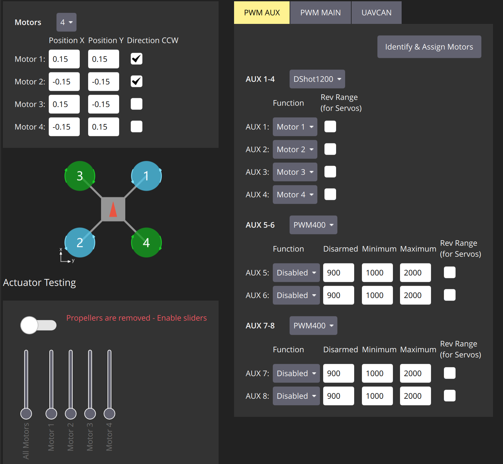Toggle Direction CCW checkbox for Motor 2
The image size is (503, 464).
[137, 81]
